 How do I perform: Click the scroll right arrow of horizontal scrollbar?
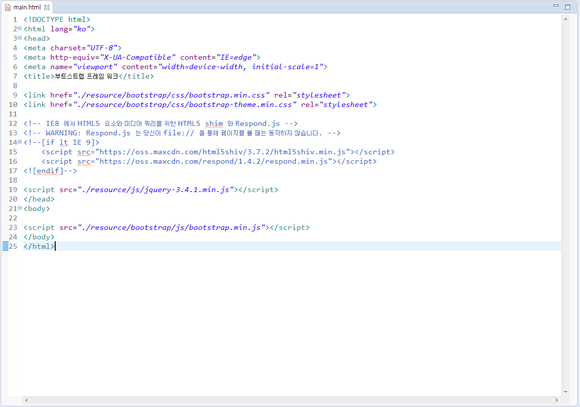tap(557, 400)
